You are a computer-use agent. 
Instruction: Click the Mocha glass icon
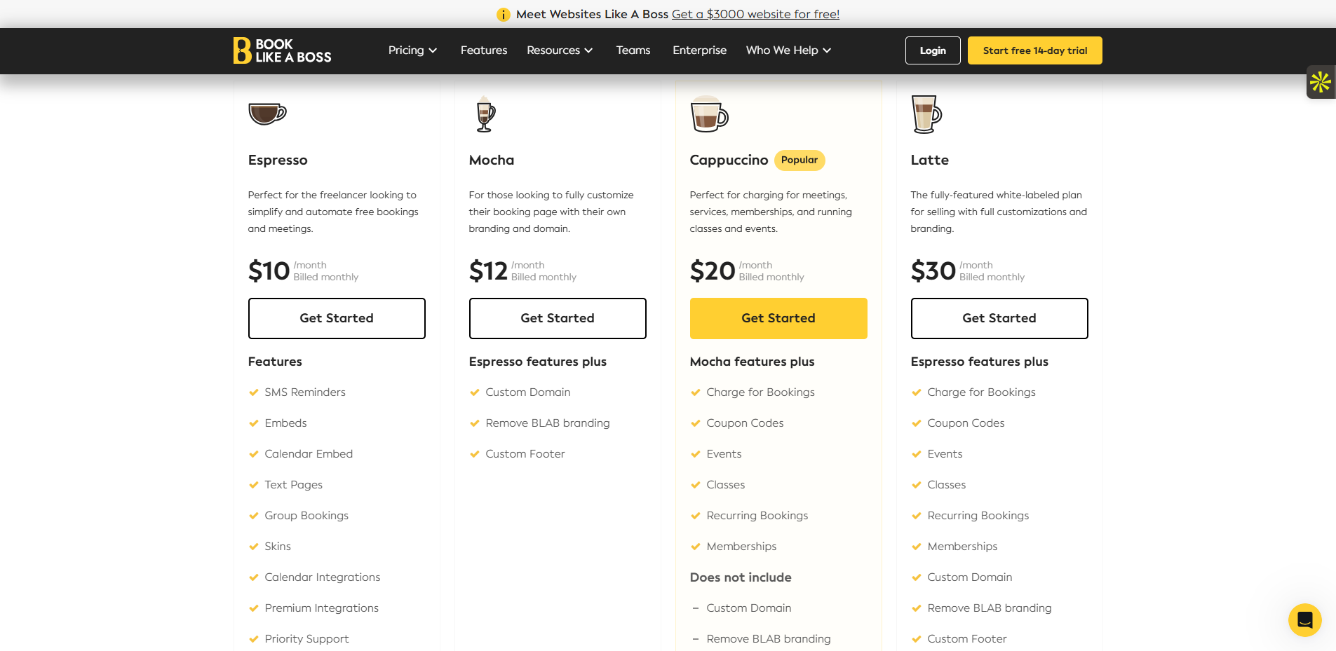coord(485,114)
